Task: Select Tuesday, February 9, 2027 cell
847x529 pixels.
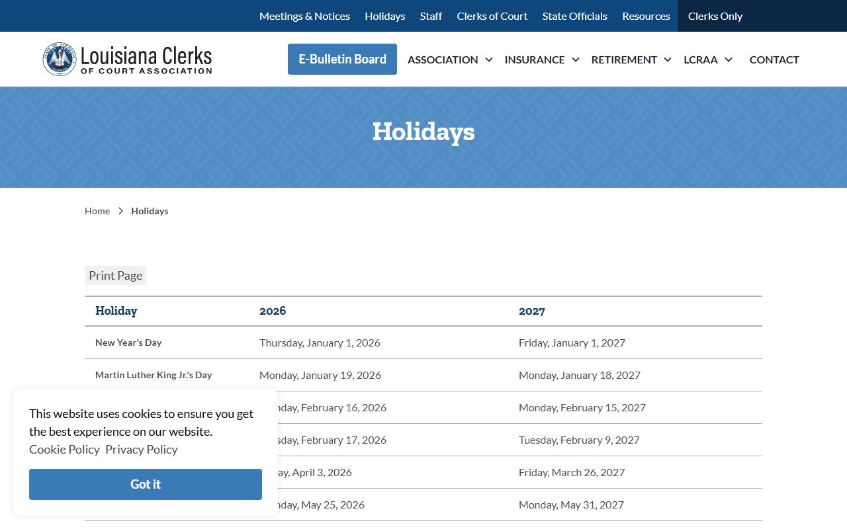Action: click(579, 440)
